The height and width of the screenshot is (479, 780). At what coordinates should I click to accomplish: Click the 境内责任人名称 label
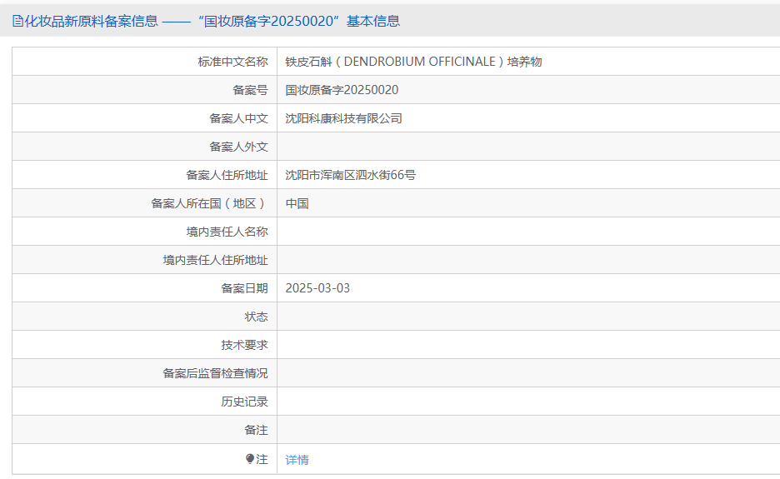coord(227,232)
